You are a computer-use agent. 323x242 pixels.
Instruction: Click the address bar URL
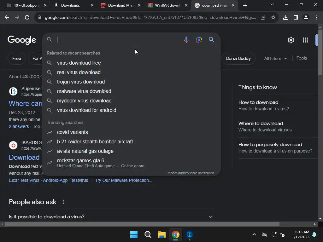coord(150,18)
